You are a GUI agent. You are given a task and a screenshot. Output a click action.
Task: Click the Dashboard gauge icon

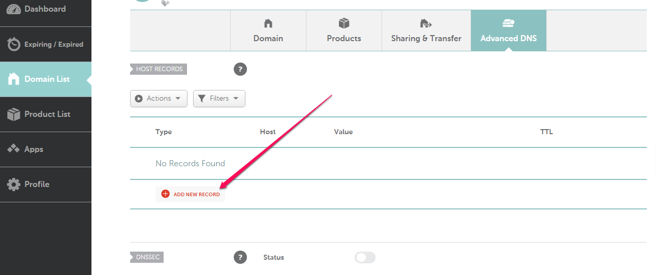click(x=14, y=9)
